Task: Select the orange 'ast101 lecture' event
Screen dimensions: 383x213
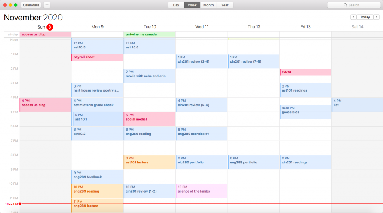Action: (x=149, y=162)
